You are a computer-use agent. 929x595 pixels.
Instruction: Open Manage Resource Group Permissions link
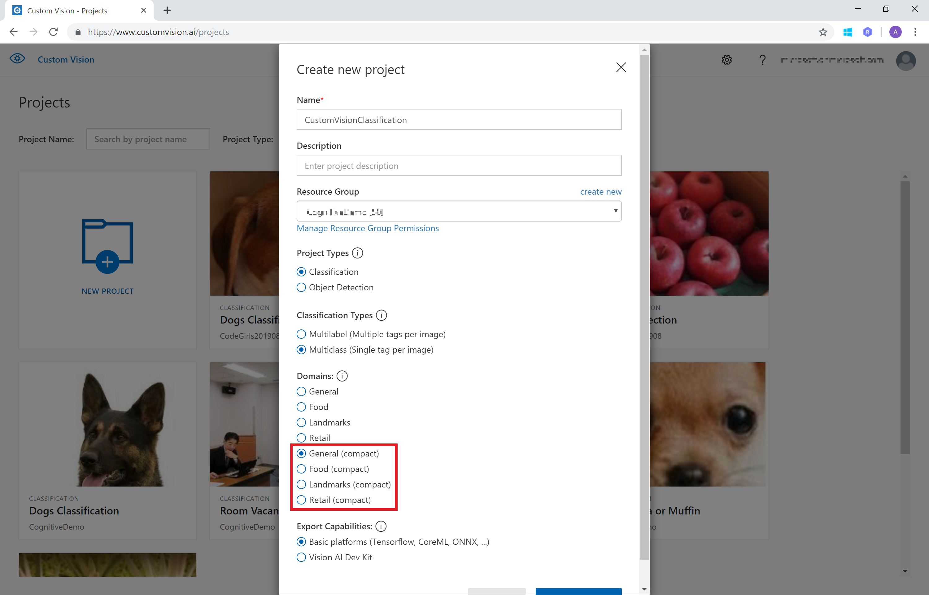tap(368, 228)
